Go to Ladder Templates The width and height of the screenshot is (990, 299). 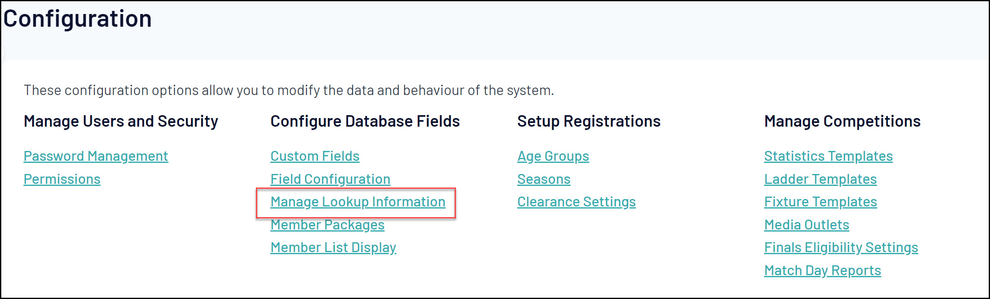click(820, 179)
